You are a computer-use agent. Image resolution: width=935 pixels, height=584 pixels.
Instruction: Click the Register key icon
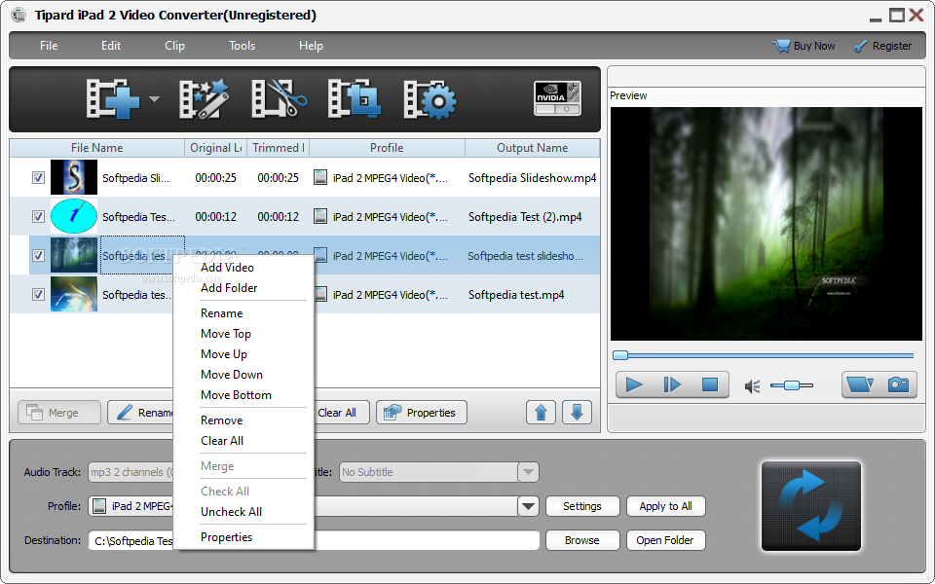tap(860, 46)
